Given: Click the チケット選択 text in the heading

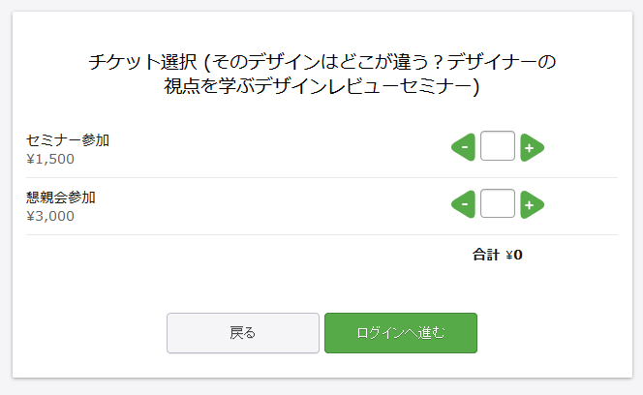Looking at the screenshot, I should [141, 63].
